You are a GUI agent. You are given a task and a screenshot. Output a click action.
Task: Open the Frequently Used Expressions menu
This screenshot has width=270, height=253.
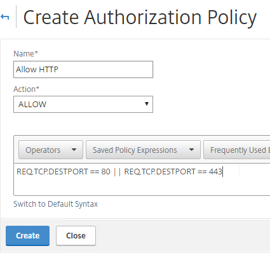coord(237,150)
